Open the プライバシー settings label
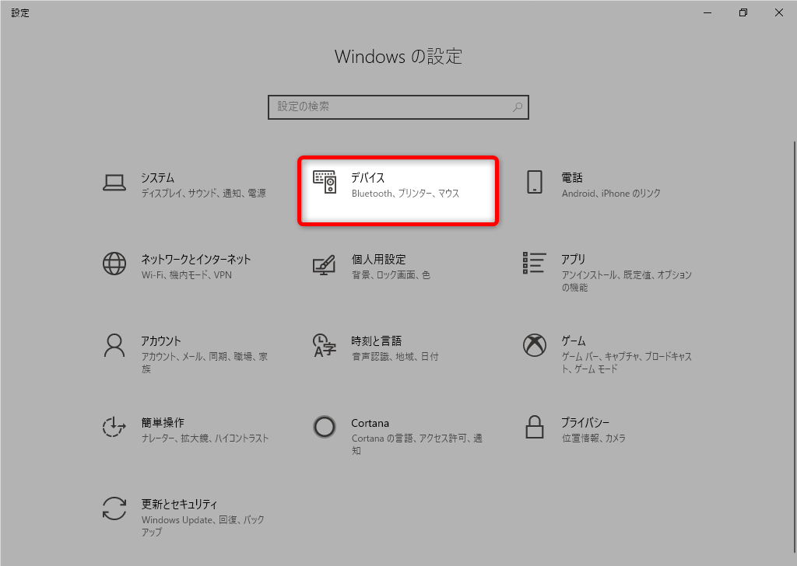Viewport: 797px width, 566px height. click(585, 423)
